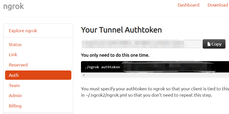Click the blurred token in the code block
229x114 pixels.
[167, 67]
